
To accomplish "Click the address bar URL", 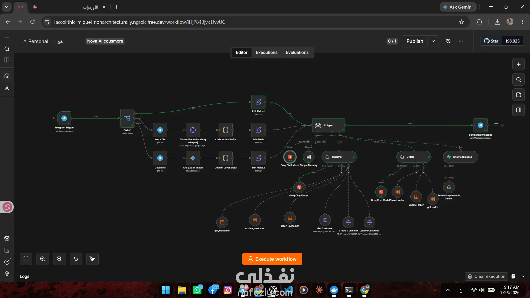I will point(140,22).
